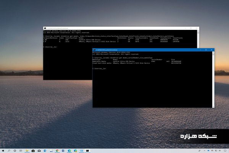
Task: Open the Mail app on the taskbar
Action: point(39,151)
